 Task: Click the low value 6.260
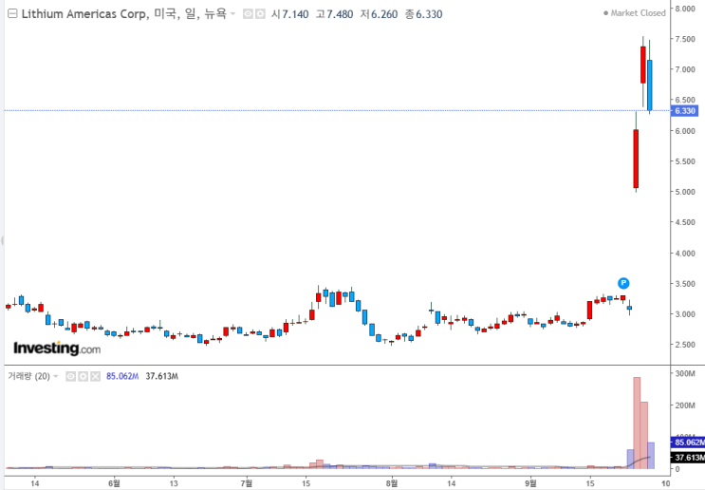click(384, 14)
